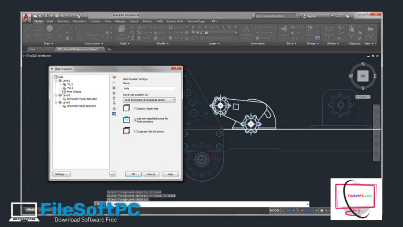Screen dimensions: 403x227
Task: Add a new drawing tab with plus
Action: pos(109,49)
